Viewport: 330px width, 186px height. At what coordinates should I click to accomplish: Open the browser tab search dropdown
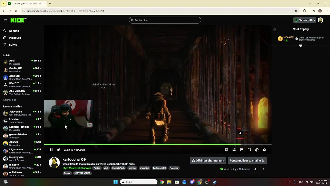pyautogui.click(x=3, y=4)
